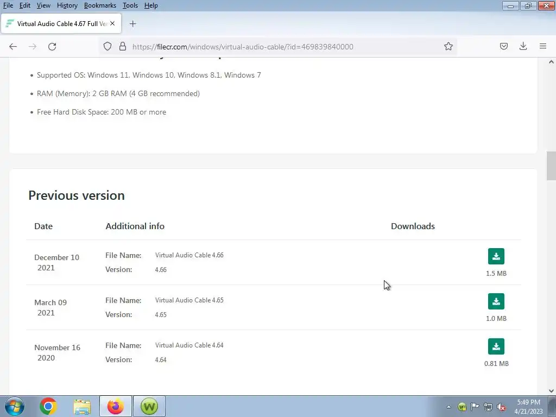Bookmark this page with star icon
556x417 pixels.
(x=448, y=47)
